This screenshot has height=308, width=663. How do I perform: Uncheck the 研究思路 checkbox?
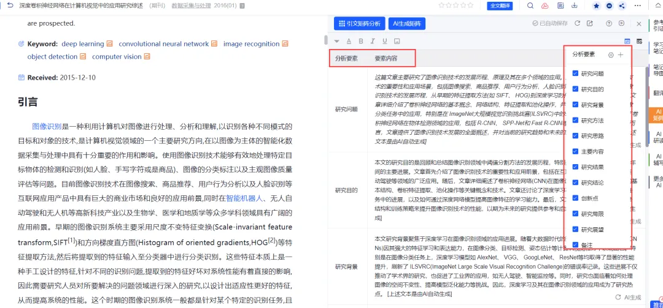point(575,136)
